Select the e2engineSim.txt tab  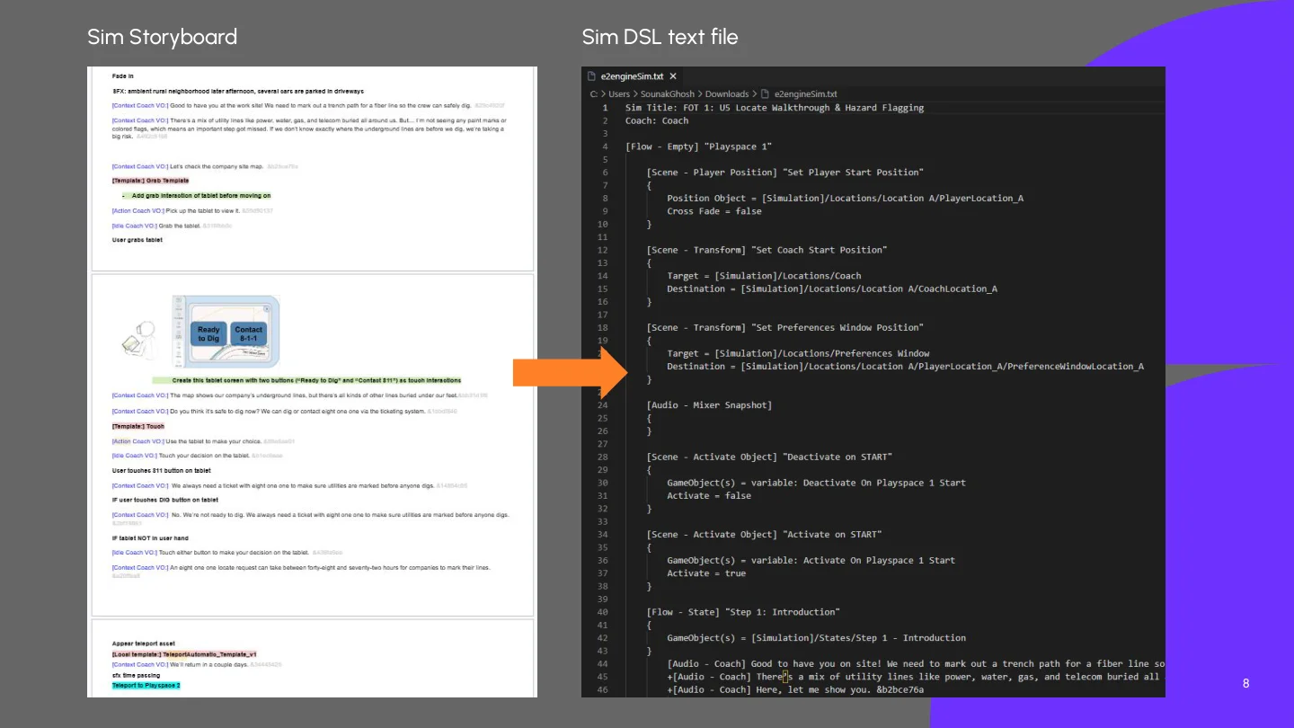coord(633,76)
